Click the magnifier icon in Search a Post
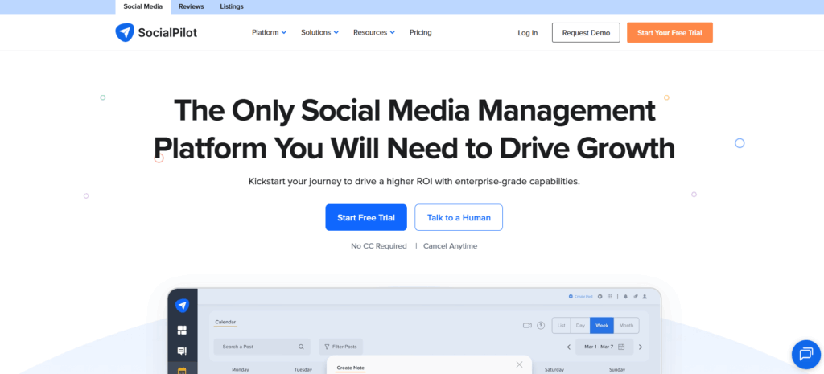The height and width of the screenshot is (374, 824). [x=301, y=347]
